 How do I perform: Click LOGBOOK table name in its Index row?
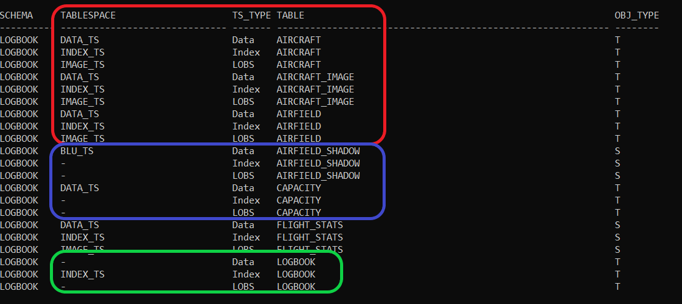296,274
